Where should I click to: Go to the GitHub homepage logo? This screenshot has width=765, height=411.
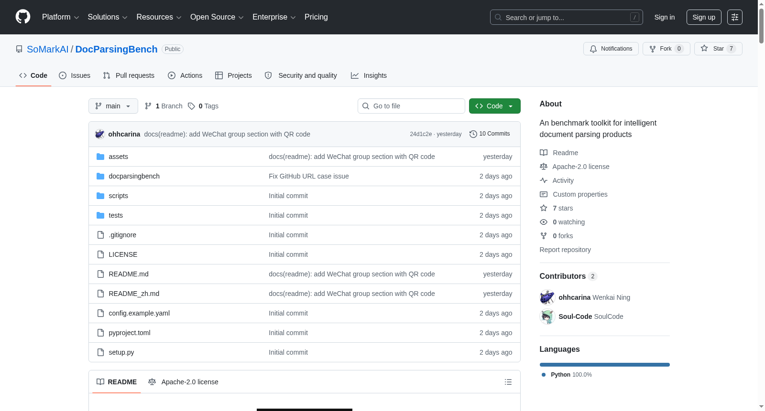[x=23, y=17]
